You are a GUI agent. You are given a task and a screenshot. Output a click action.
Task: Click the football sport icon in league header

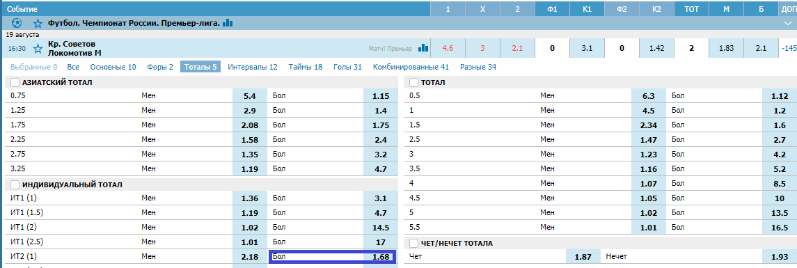pos(16,23)
